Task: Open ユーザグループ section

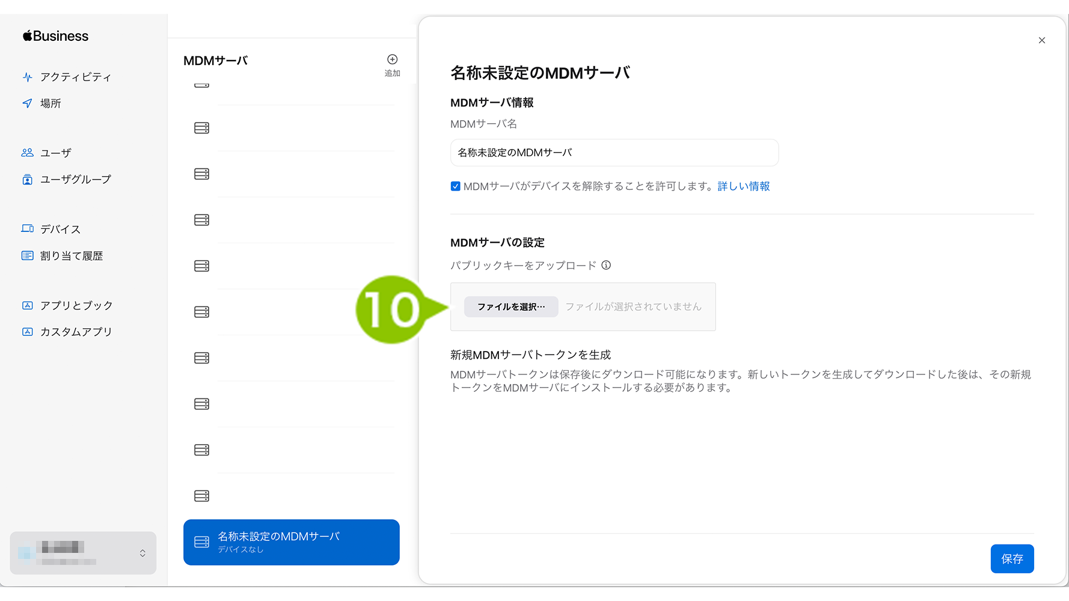Action: point(76,179)
